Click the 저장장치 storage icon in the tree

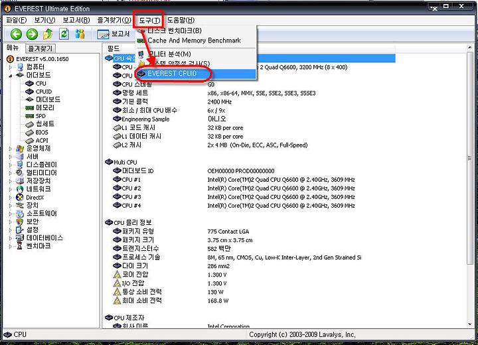click(20, 180)
